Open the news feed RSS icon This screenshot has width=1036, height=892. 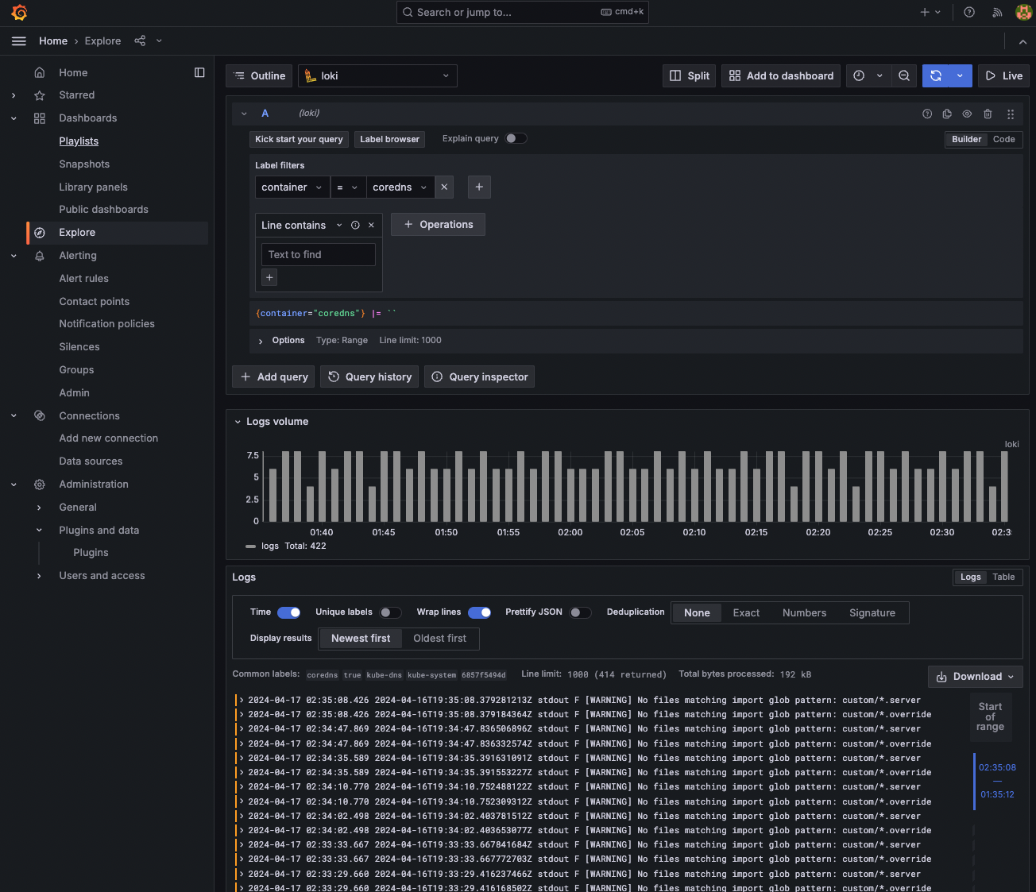pos(997,12)
